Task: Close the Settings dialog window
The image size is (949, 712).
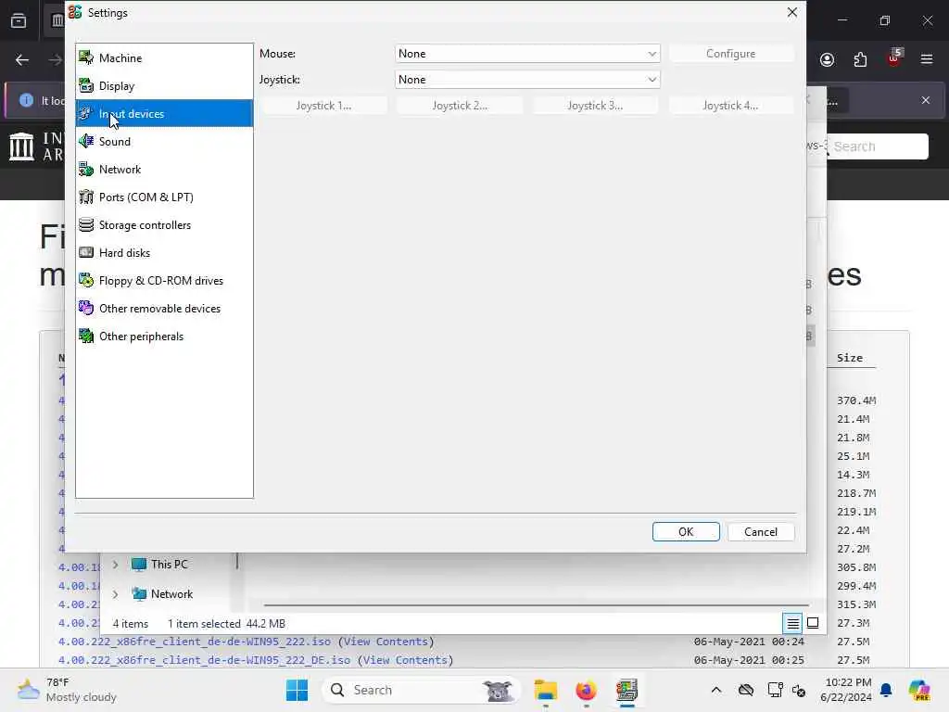Action: pyautogui.click(x=791, y=12)
